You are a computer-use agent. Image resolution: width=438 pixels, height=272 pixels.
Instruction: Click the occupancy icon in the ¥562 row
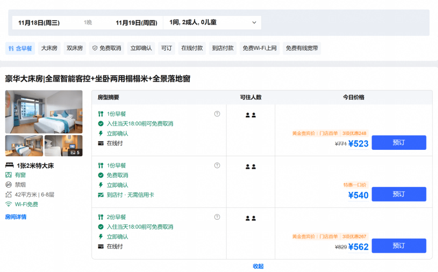251,218
